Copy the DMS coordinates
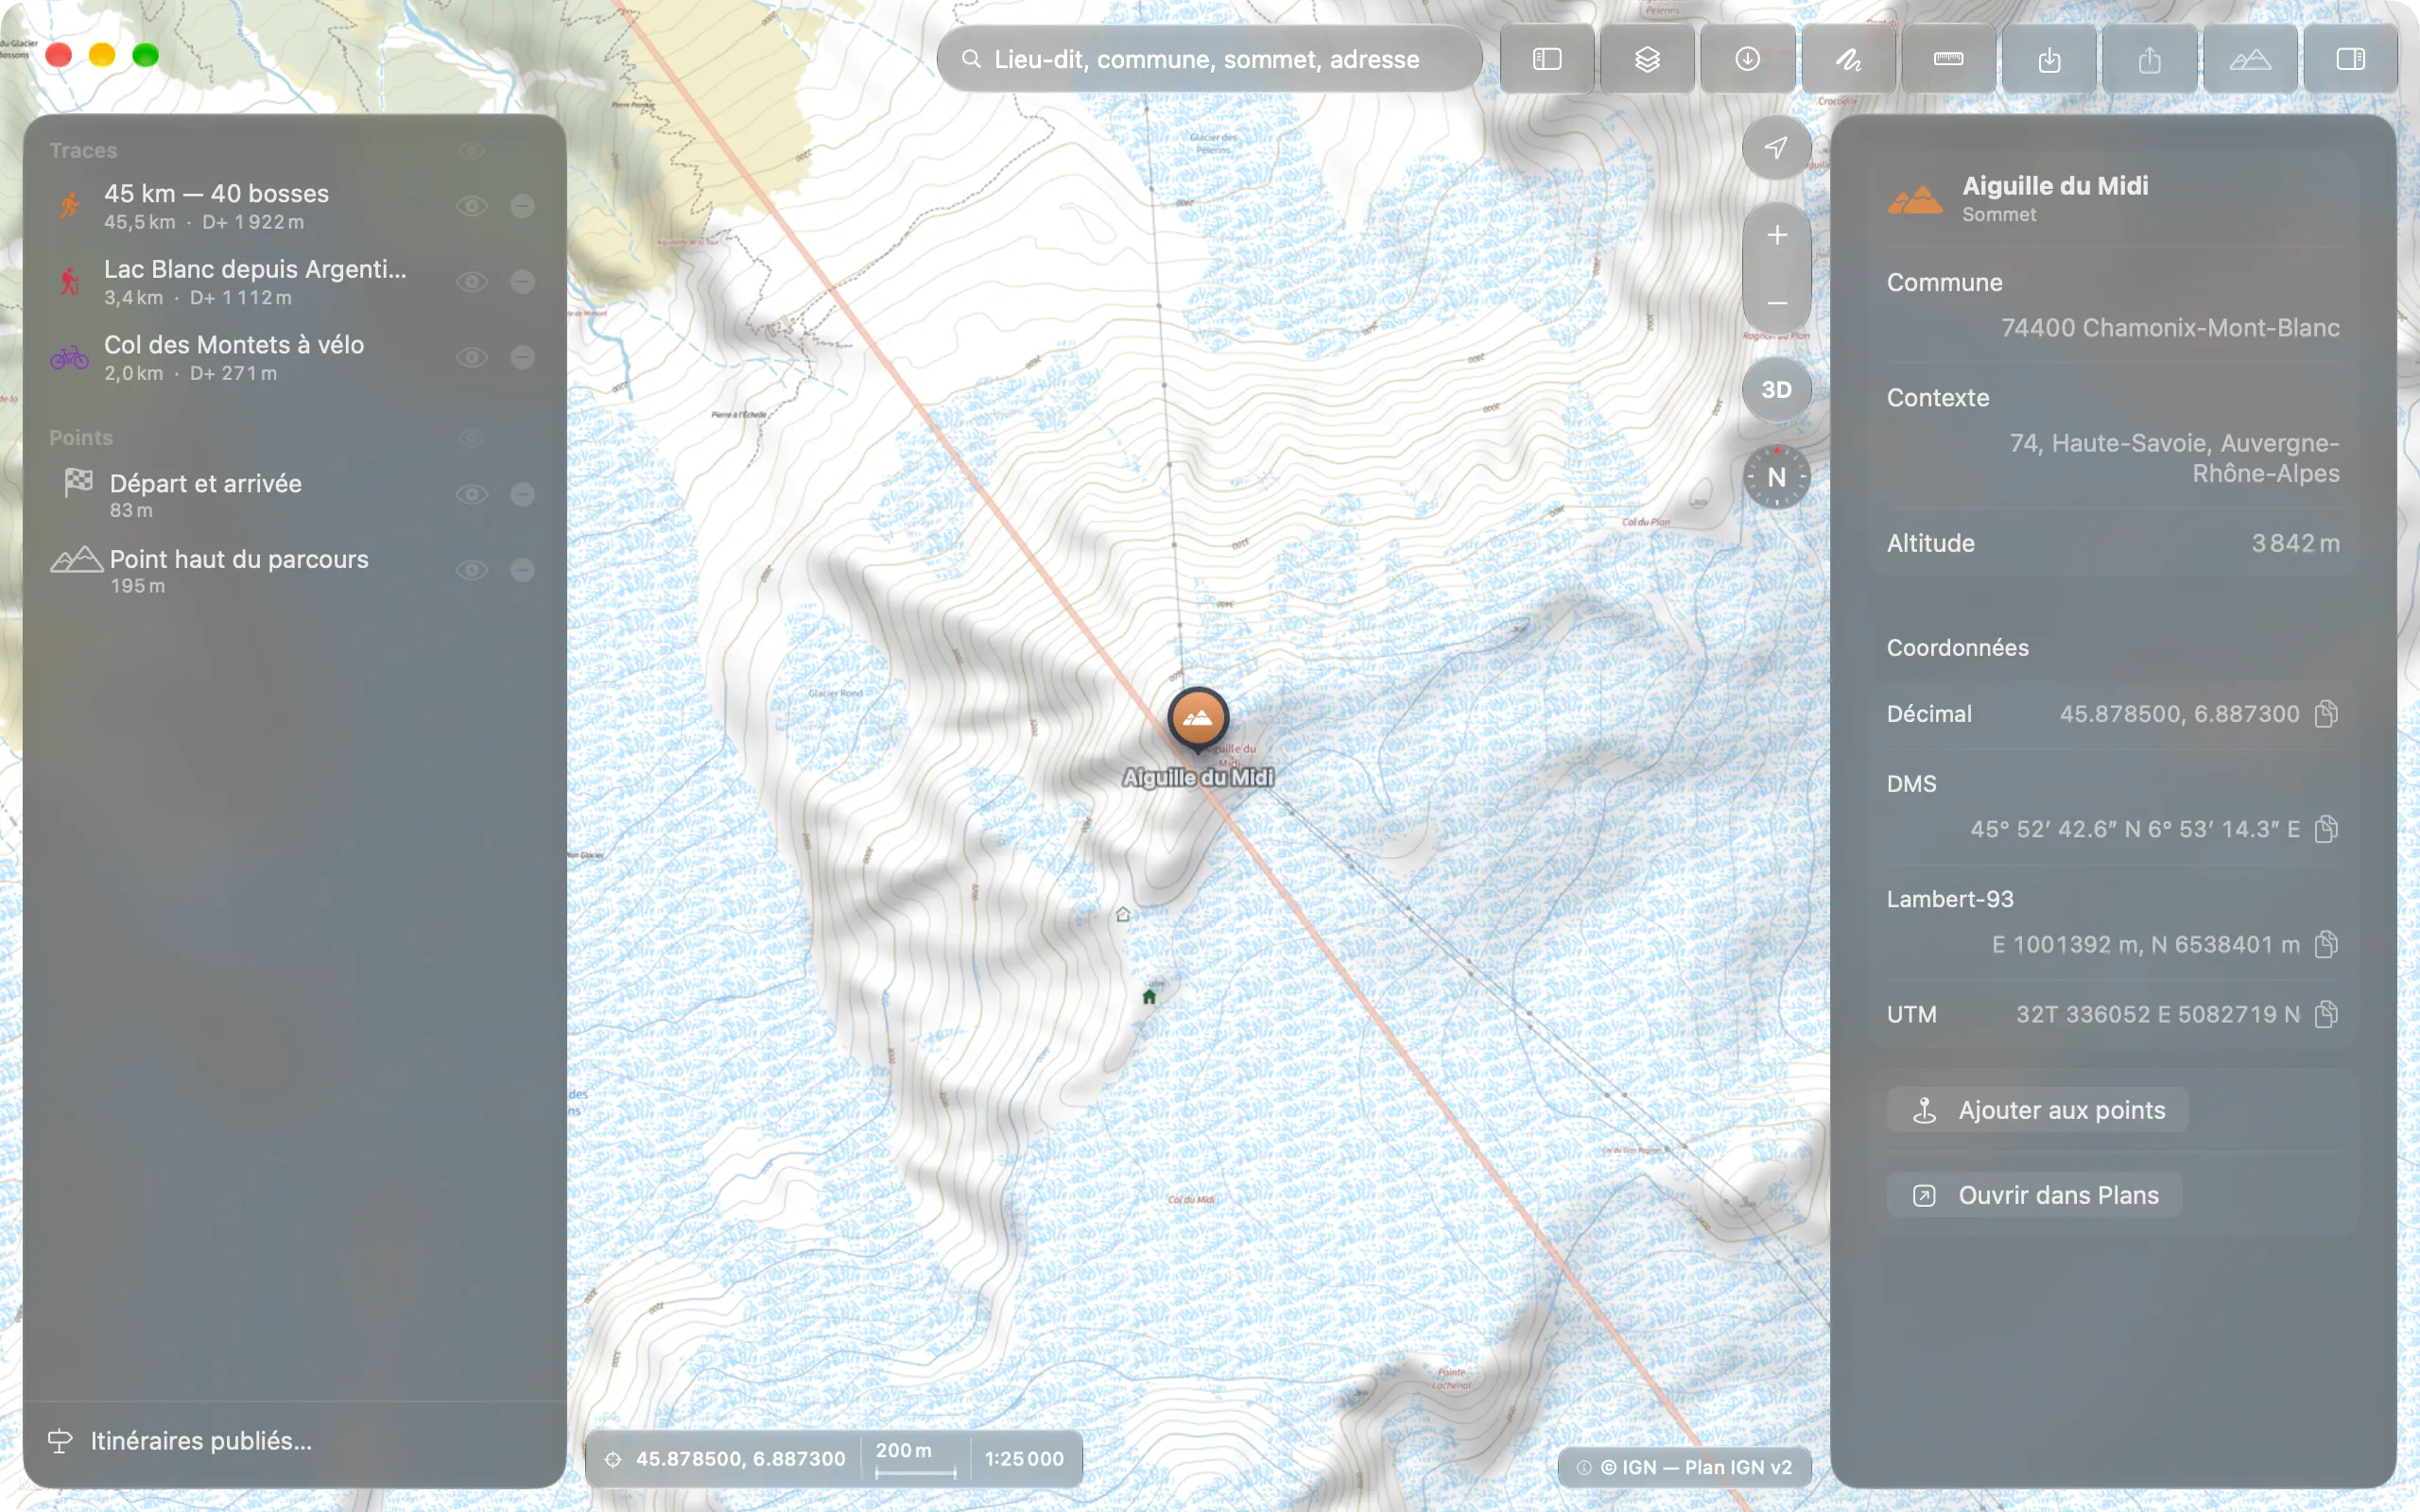 2326,829
